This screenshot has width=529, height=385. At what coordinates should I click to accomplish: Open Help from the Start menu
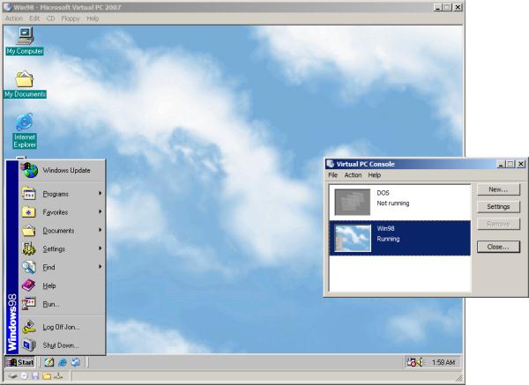63,285
